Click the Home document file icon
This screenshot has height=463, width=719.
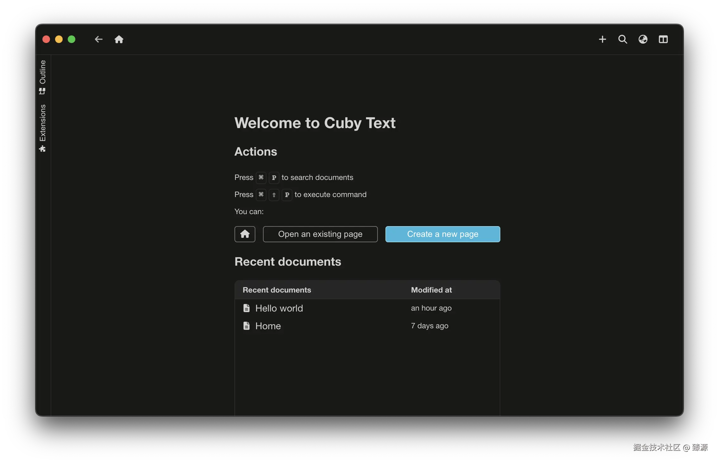247,326
